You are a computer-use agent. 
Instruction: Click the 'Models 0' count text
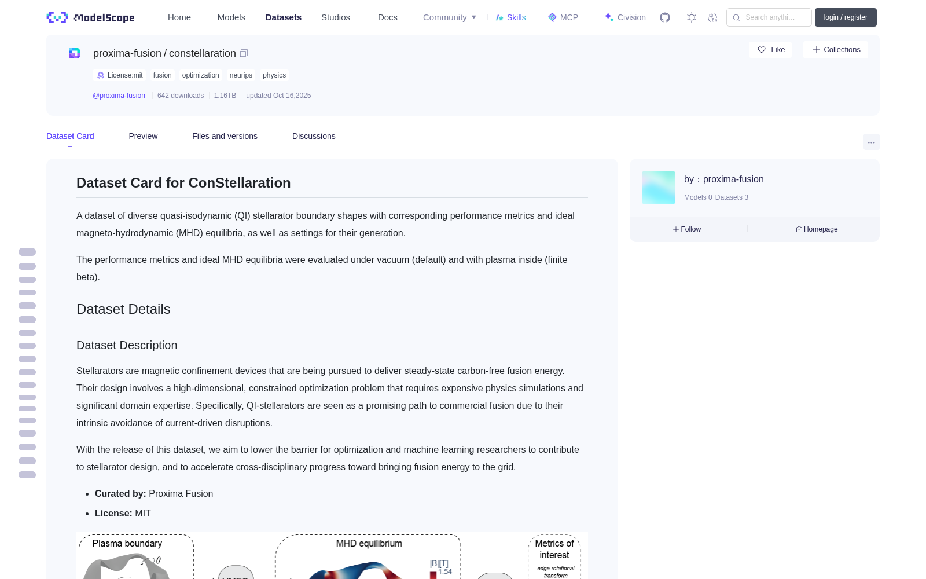698,197
